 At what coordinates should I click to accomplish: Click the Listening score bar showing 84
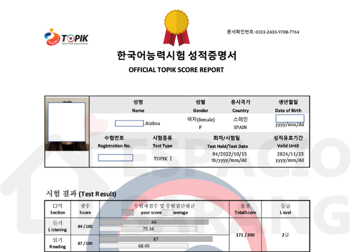pyautogui.click(x=154, y=222)
